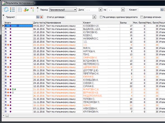Click the orange diamond in 21.10.2016 row
Viewport: 165px width, 123px height.
8,90
